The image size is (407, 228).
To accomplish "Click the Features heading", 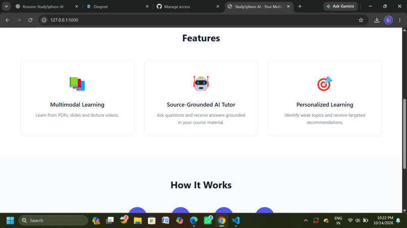I will [201, 38].
